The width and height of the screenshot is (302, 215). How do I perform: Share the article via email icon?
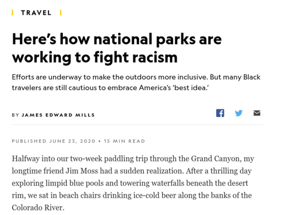[x=257, y=113]
